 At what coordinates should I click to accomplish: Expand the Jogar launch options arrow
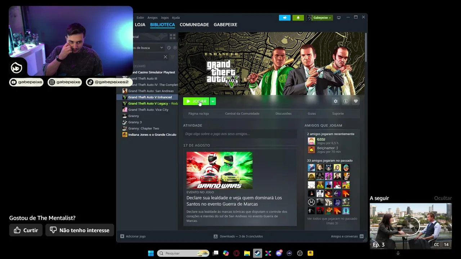(213, 101)
